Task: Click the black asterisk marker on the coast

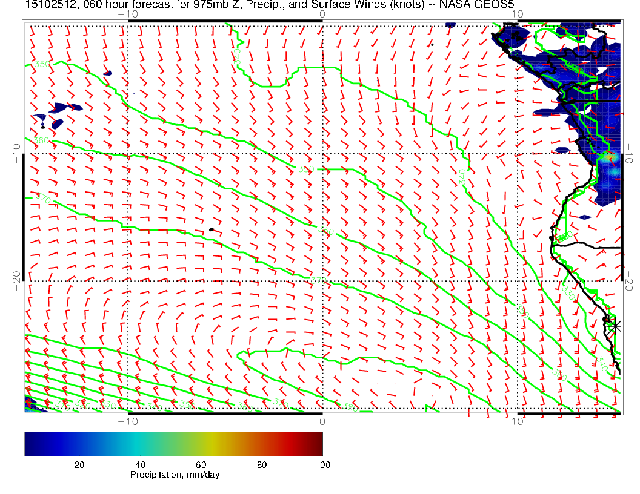Action: click(x=616, y=326)
